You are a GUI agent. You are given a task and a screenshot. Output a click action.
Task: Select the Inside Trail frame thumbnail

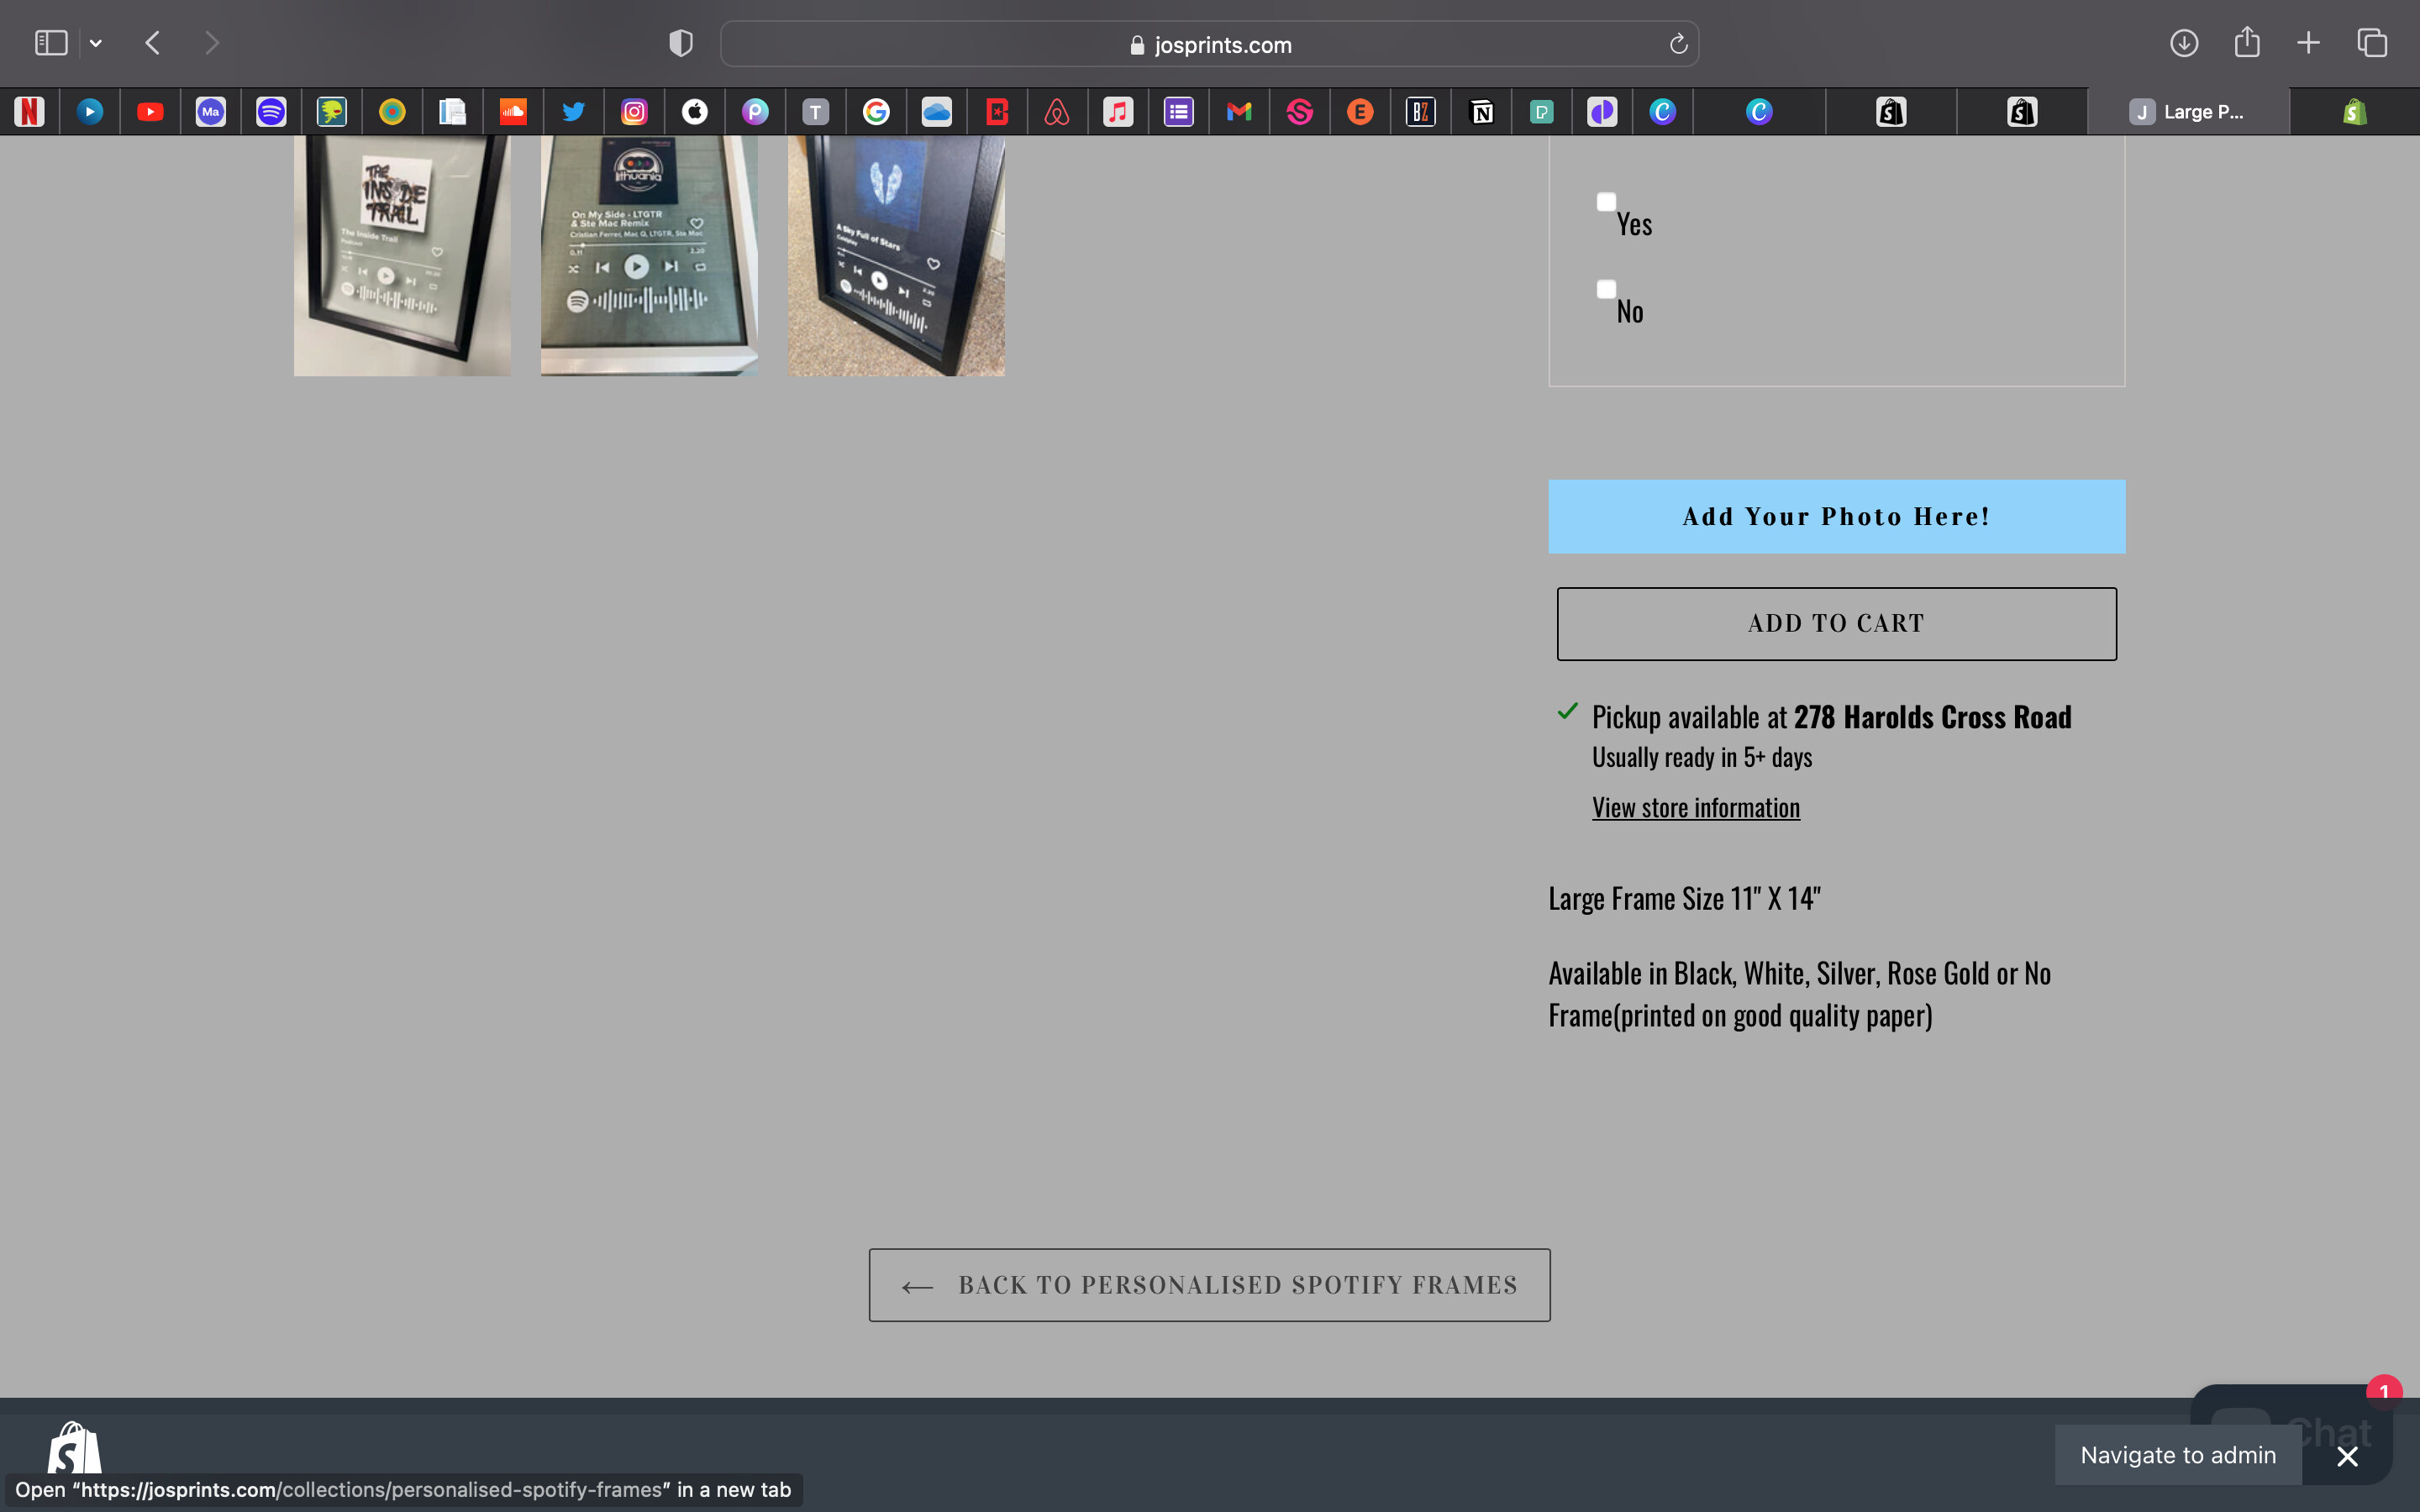tap(402, 255)
